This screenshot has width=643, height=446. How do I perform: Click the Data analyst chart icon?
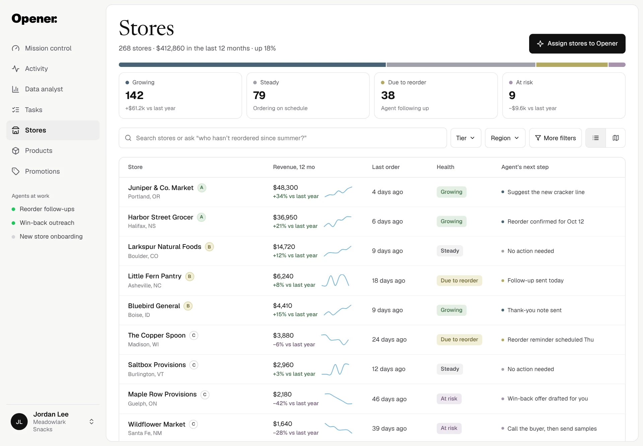16,89
